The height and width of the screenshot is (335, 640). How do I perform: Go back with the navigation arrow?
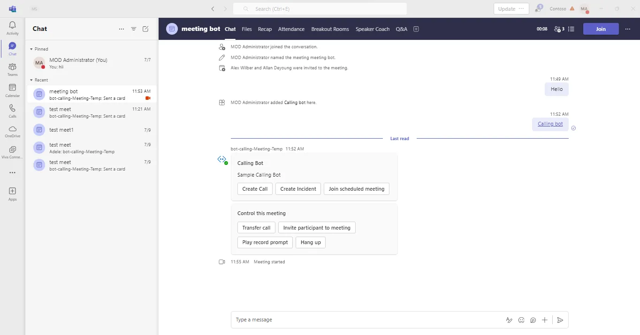213,9
